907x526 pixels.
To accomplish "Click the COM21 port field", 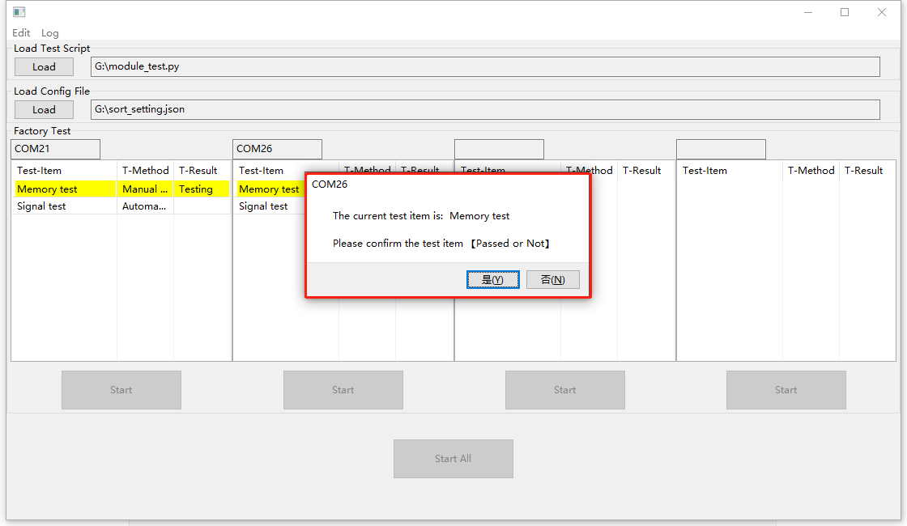I will coord(55,149).
